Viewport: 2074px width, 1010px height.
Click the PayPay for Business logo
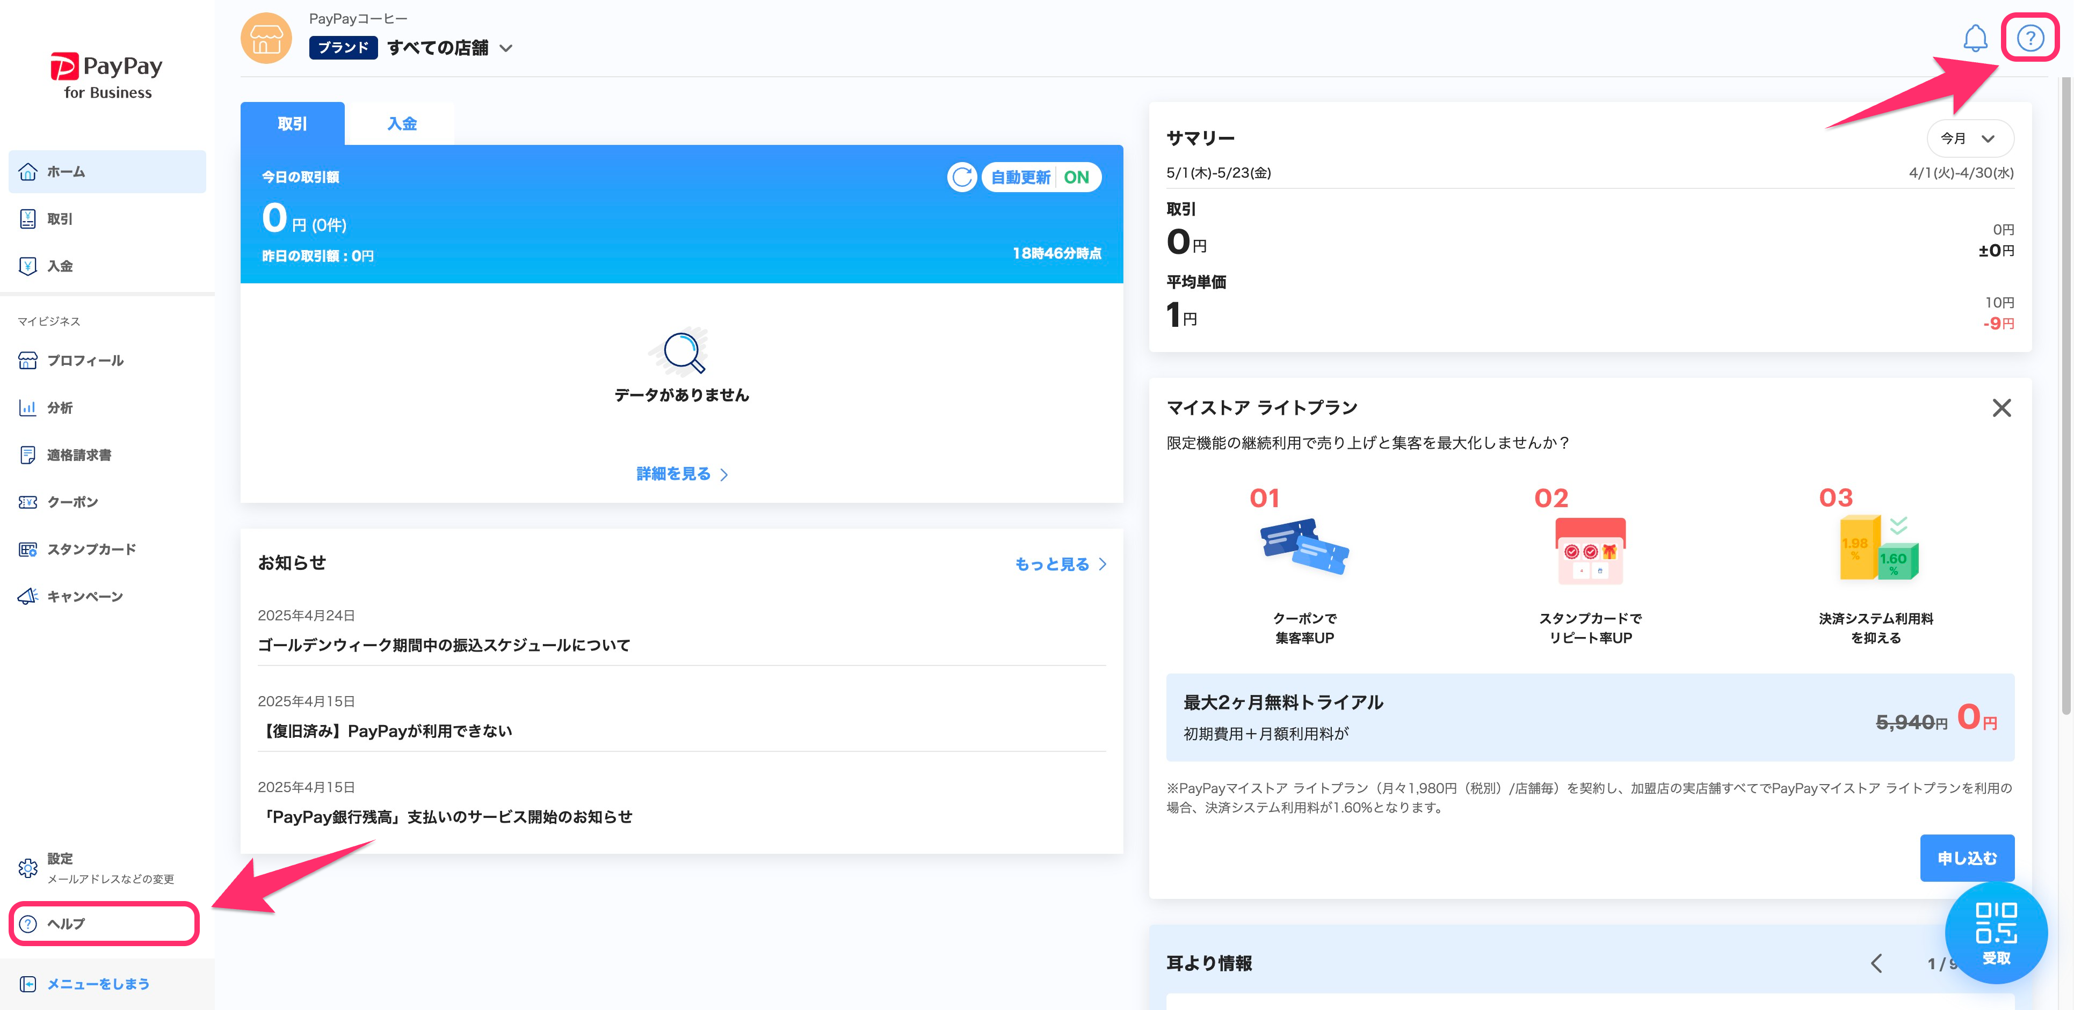click(x=107, y=76)
